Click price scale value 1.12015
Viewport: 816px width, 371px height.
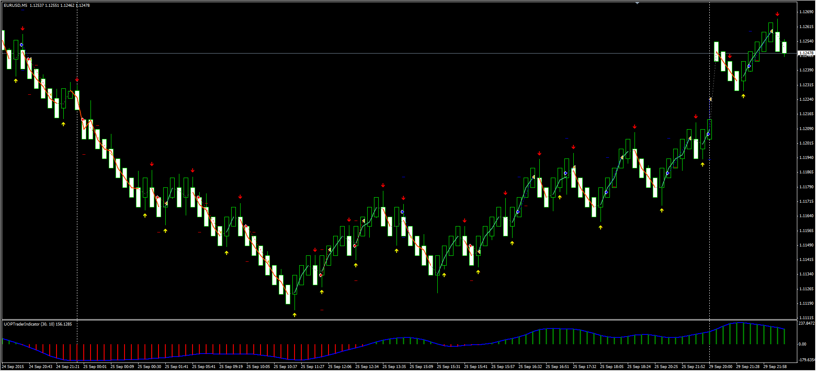[806, 143]
